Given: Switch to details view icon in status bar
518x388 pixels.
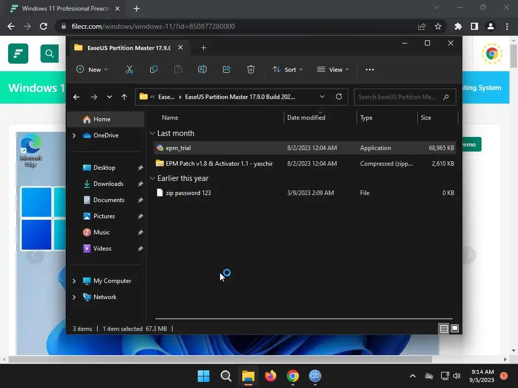Looking at the screenshot, I should click(444, 328).
